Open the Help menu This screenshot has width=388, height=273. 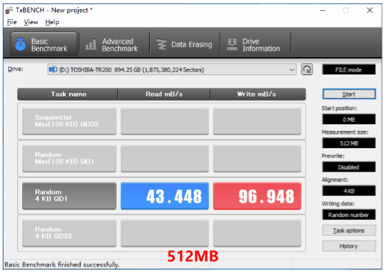click(52, 22)
